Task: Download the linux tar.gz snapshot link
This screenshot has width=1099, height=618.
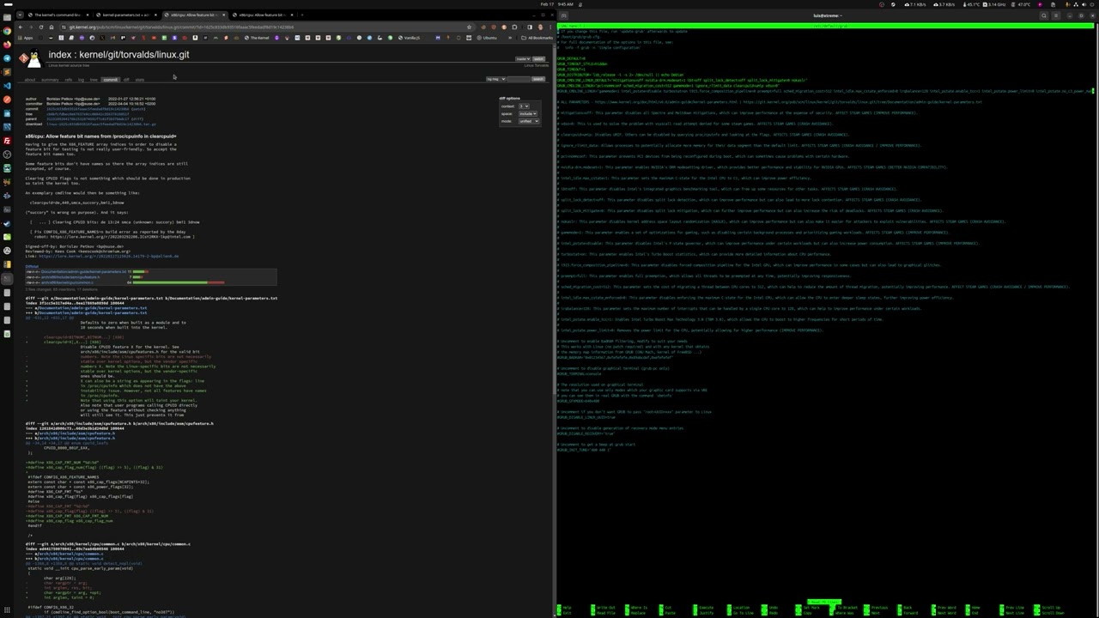Action: (x=101, y=124)
